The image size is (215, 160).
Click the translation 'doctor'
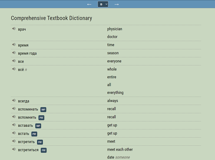click(x=112, y=37)
